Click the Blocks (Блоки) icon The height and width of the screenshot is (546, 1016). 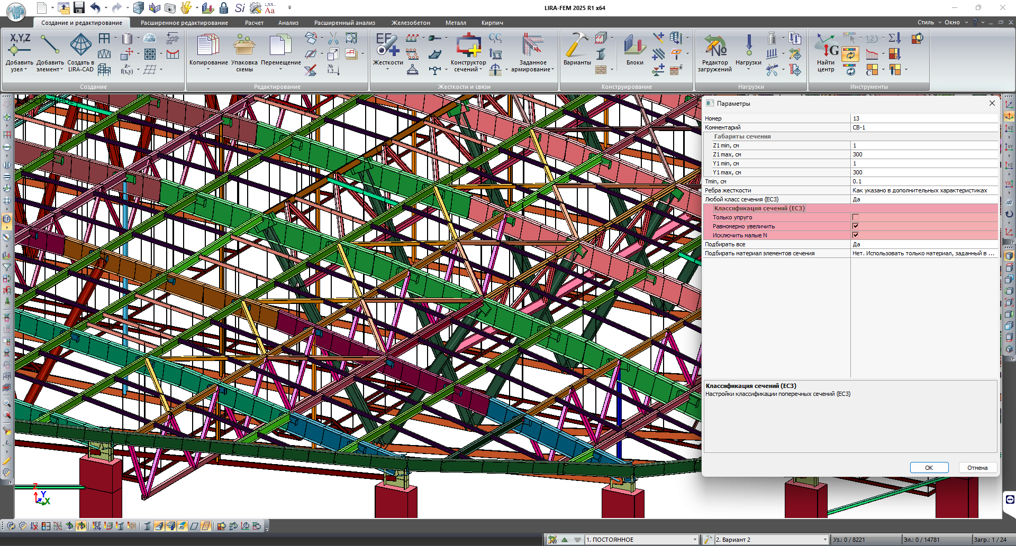pyautogui.click(x=634, y=45)
